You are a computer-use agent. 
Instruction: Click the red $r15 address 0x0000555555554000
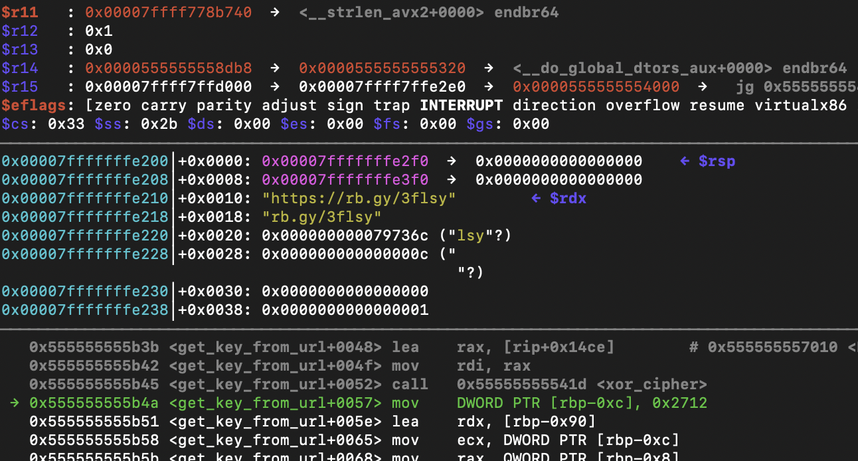coord(596,87)
